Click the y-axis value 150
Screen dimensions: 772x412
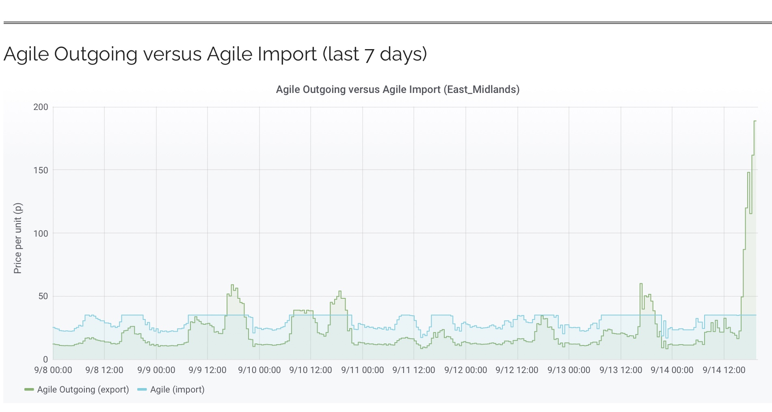(41, 170)
